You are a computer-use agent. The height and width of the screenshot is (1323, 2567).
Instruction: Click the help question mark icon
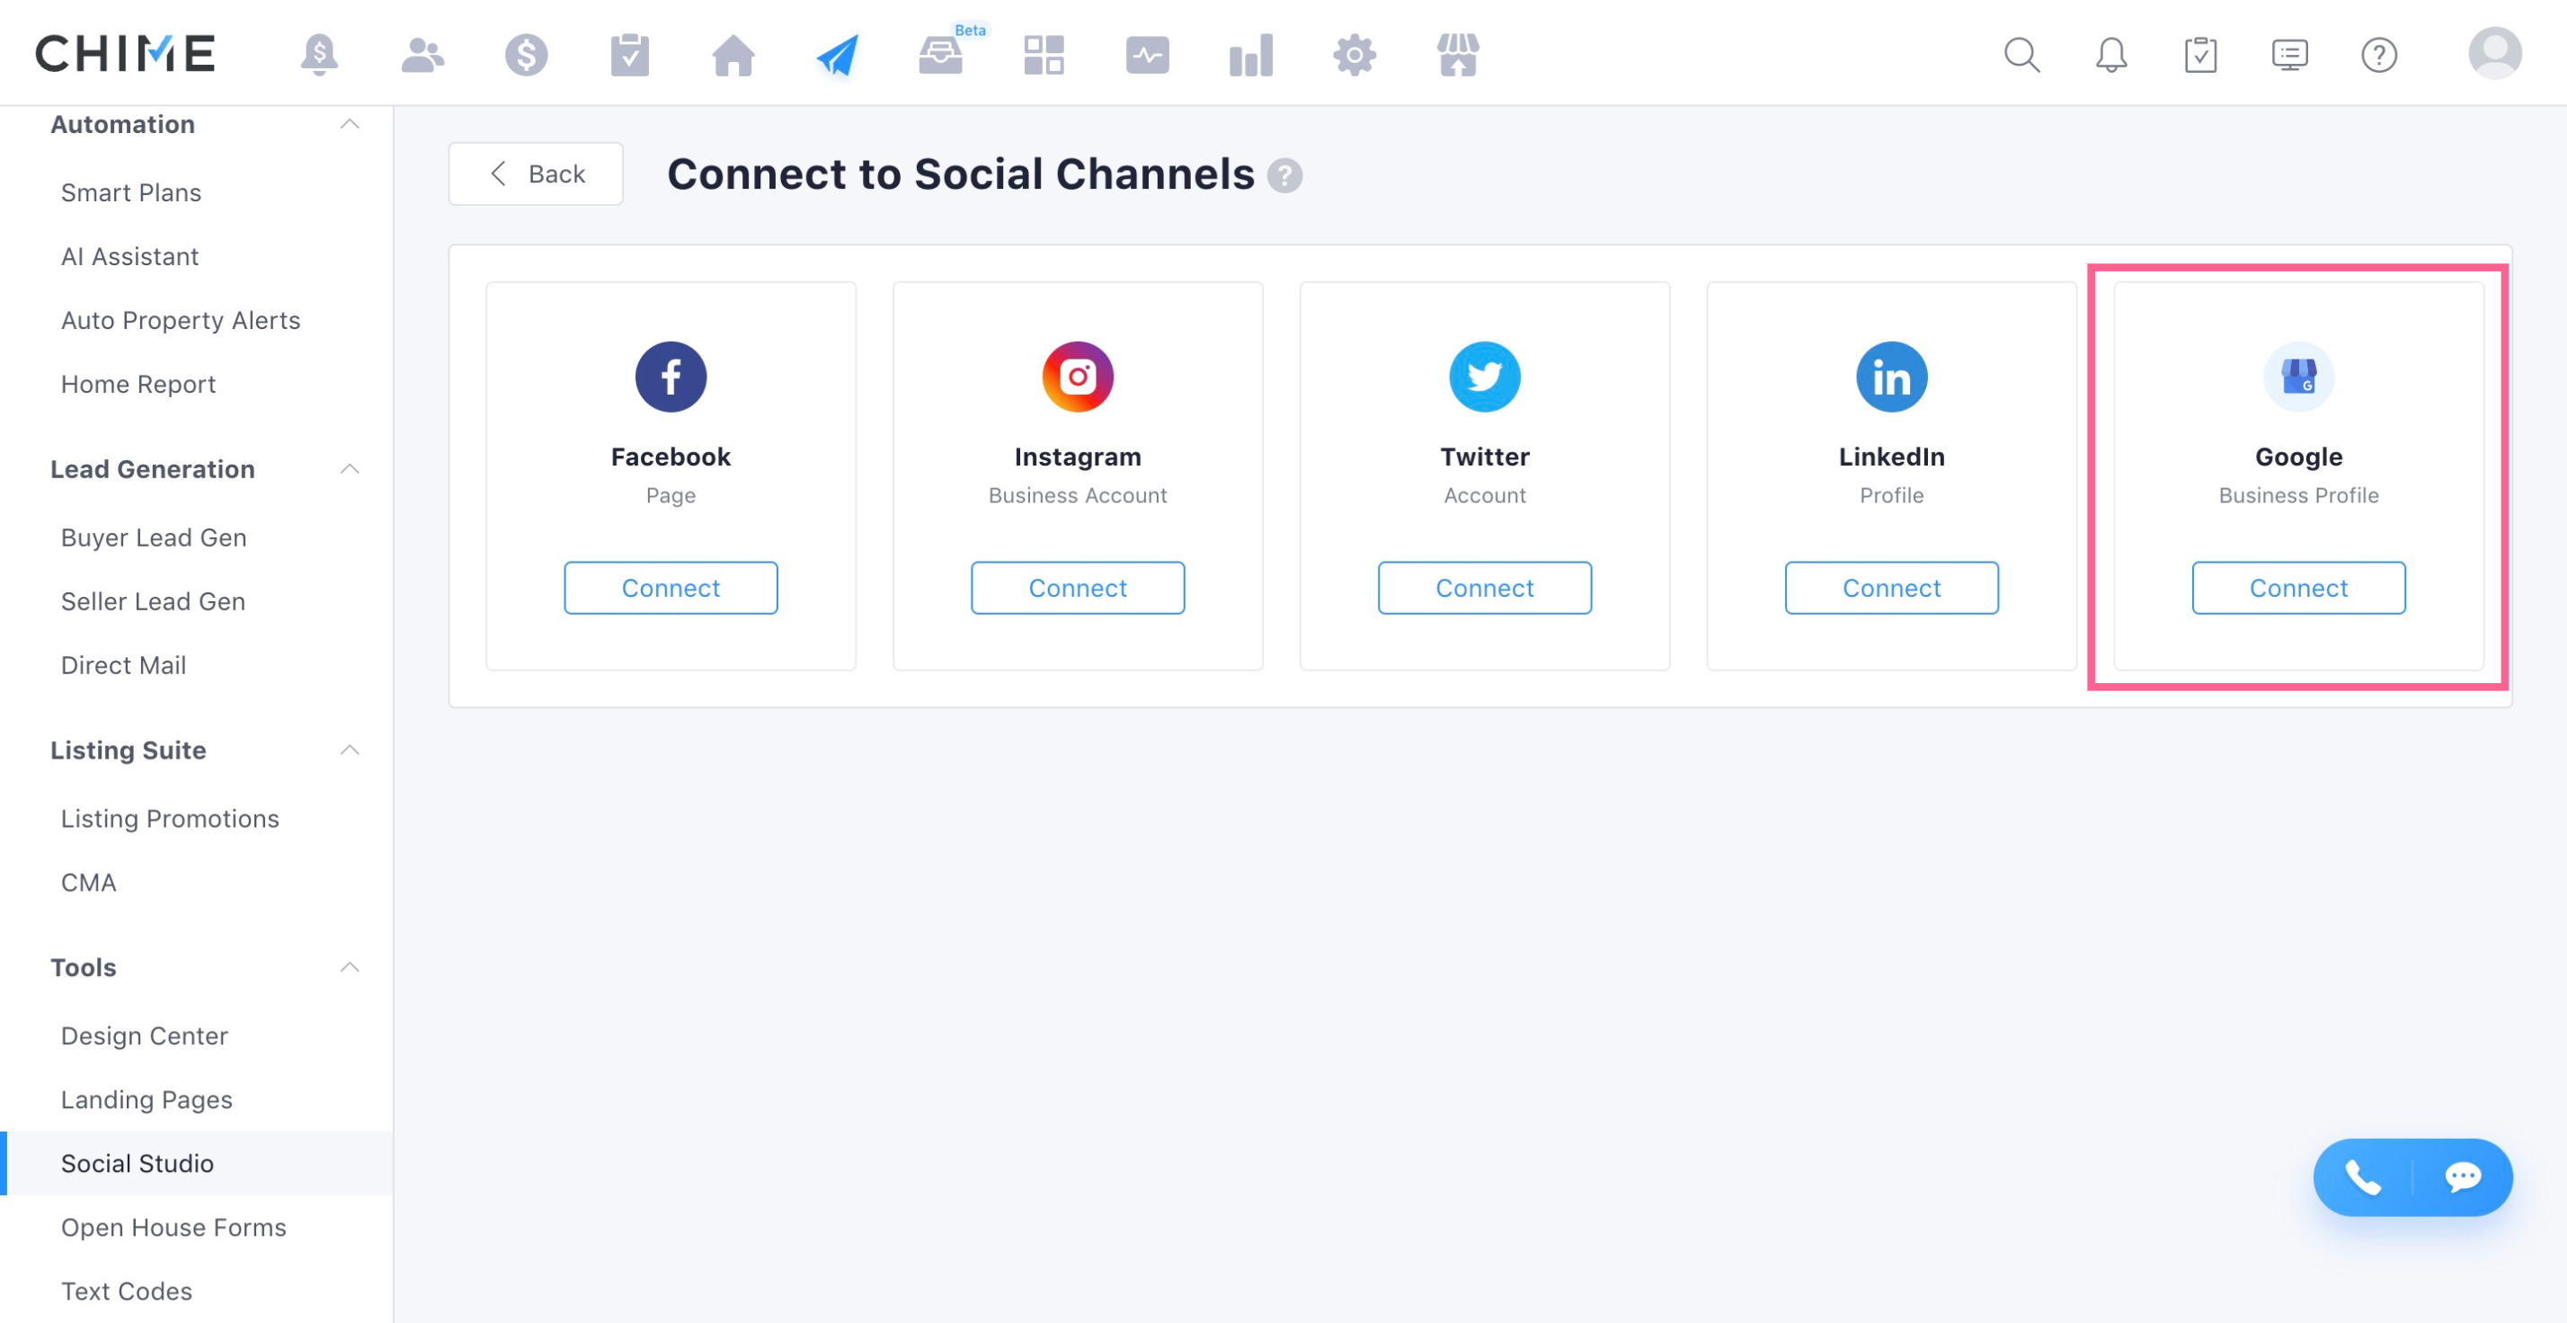point(2378,55)
